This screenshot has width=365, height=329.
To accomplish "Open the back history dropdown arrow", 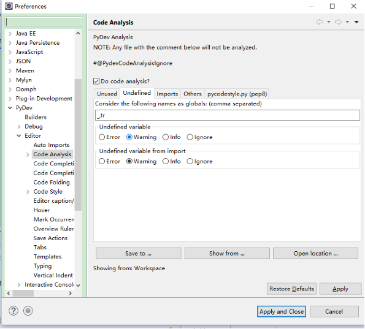I will 329,22.
